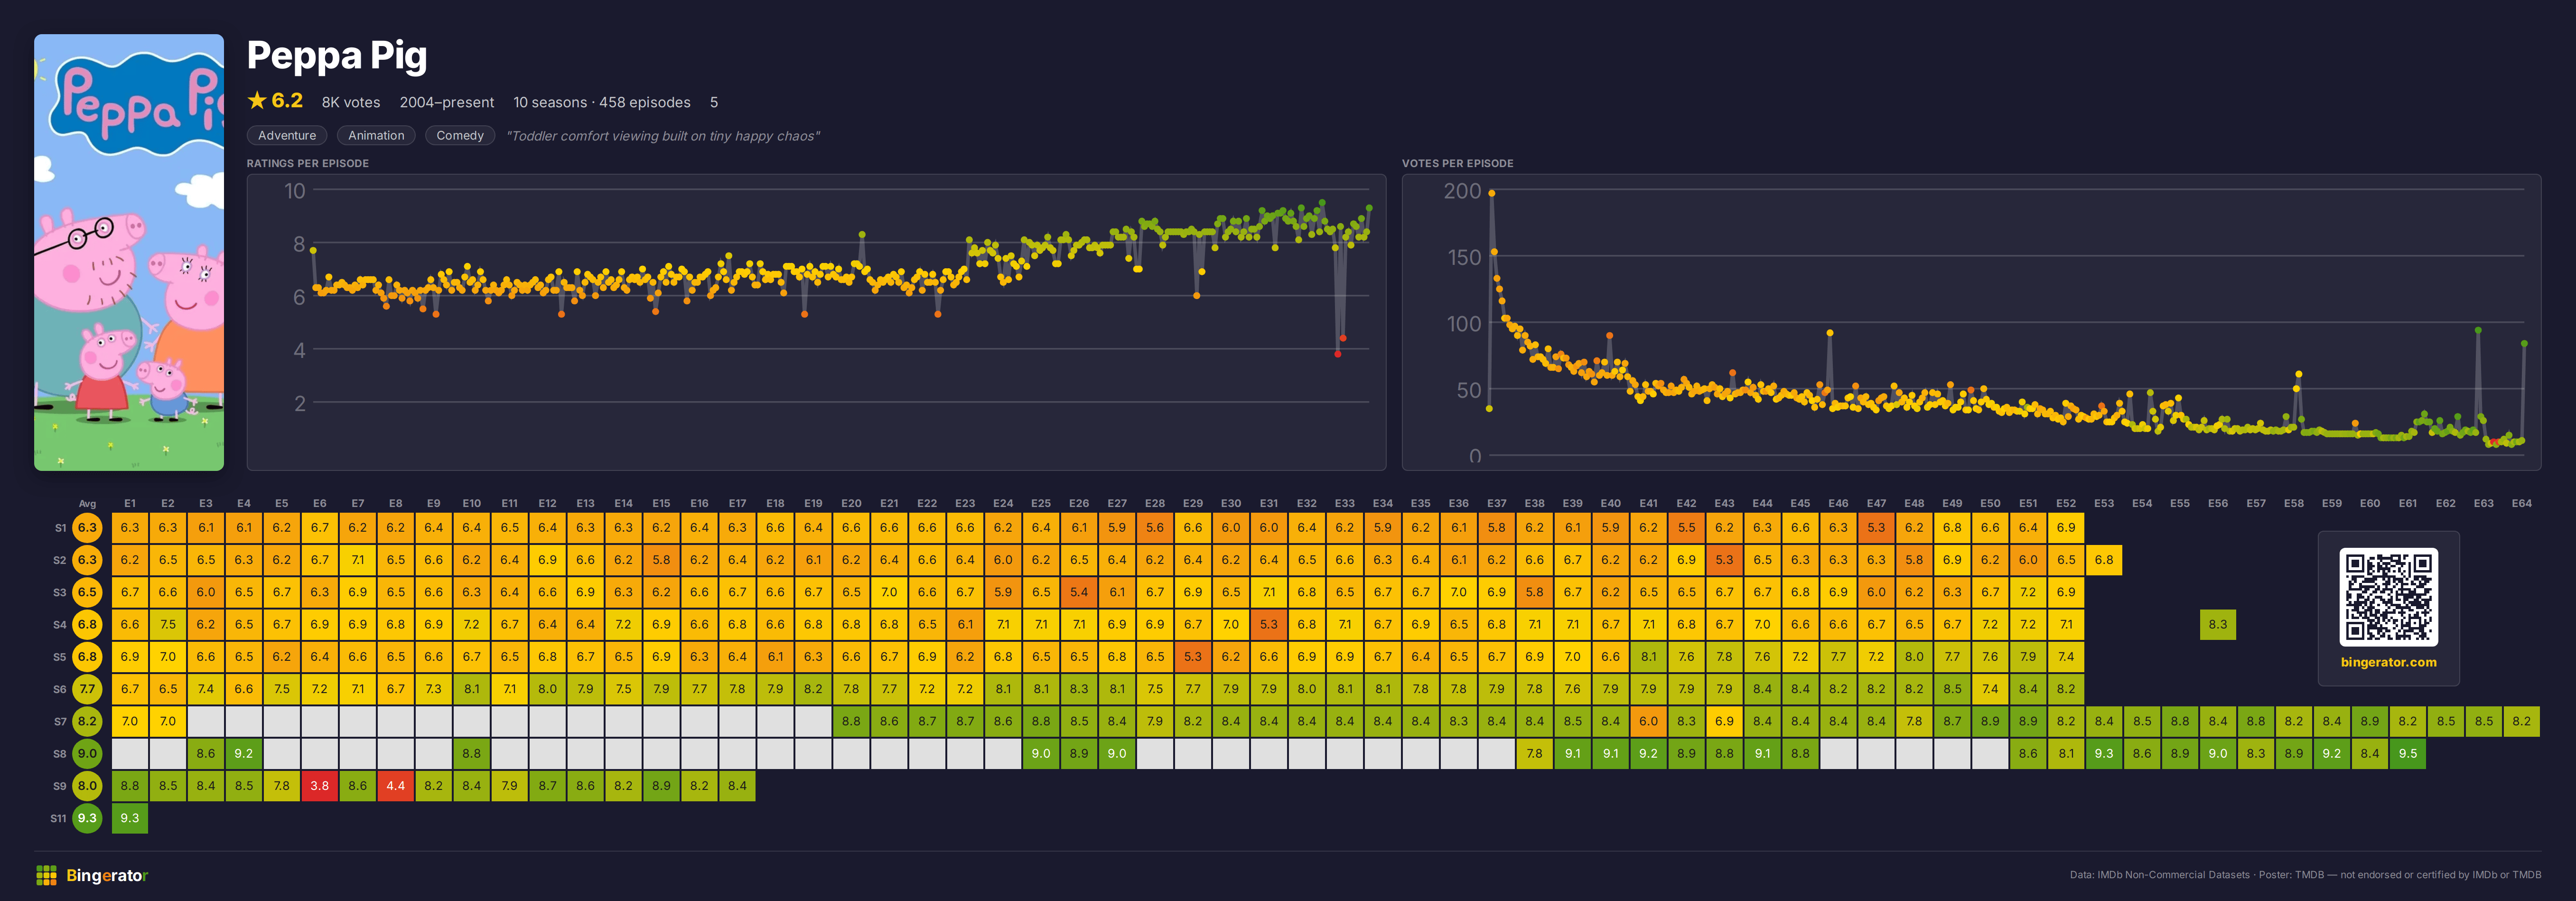Select the Comedy genre tag
The height and width of the screenshot is (901, 2576).
[460, 135]
